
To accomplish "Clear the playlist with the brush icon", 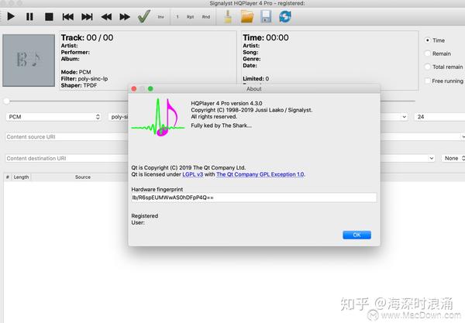I will pyautogui.click(x=228, y=16).
